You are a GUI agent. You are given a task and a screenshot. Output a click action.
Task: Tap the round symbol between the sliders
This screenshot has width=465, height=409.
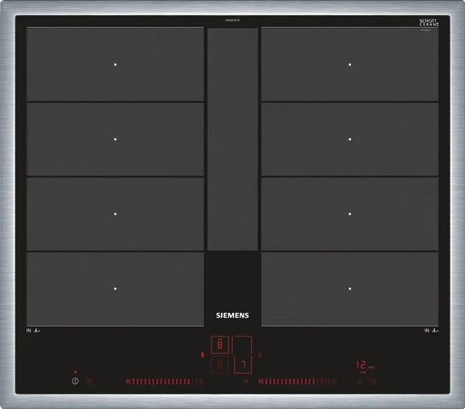tap(246, 382)
